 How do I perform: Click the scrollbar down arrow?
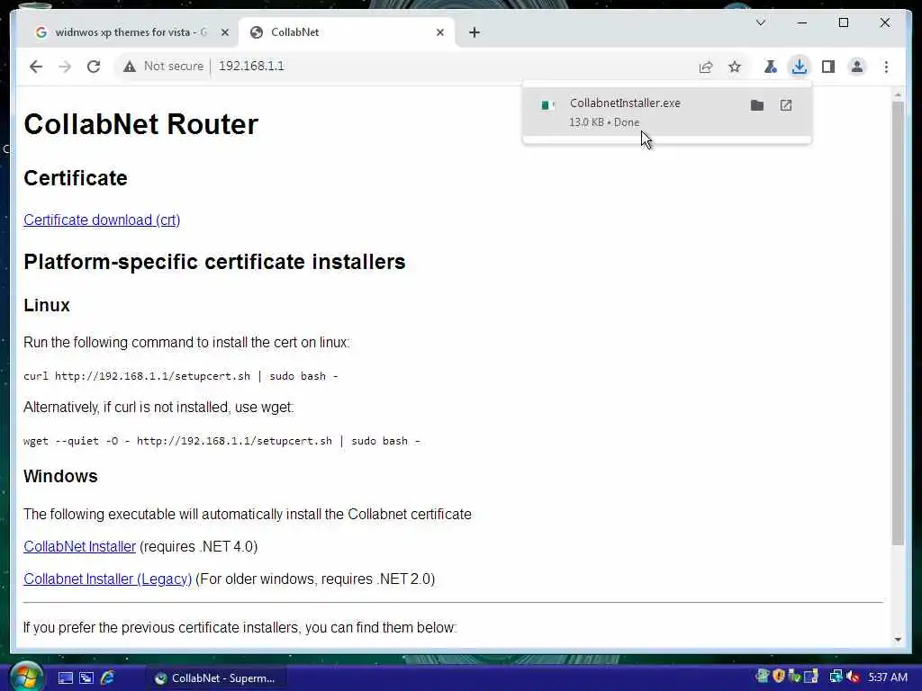pyautogui.click(x=898, y=640)
